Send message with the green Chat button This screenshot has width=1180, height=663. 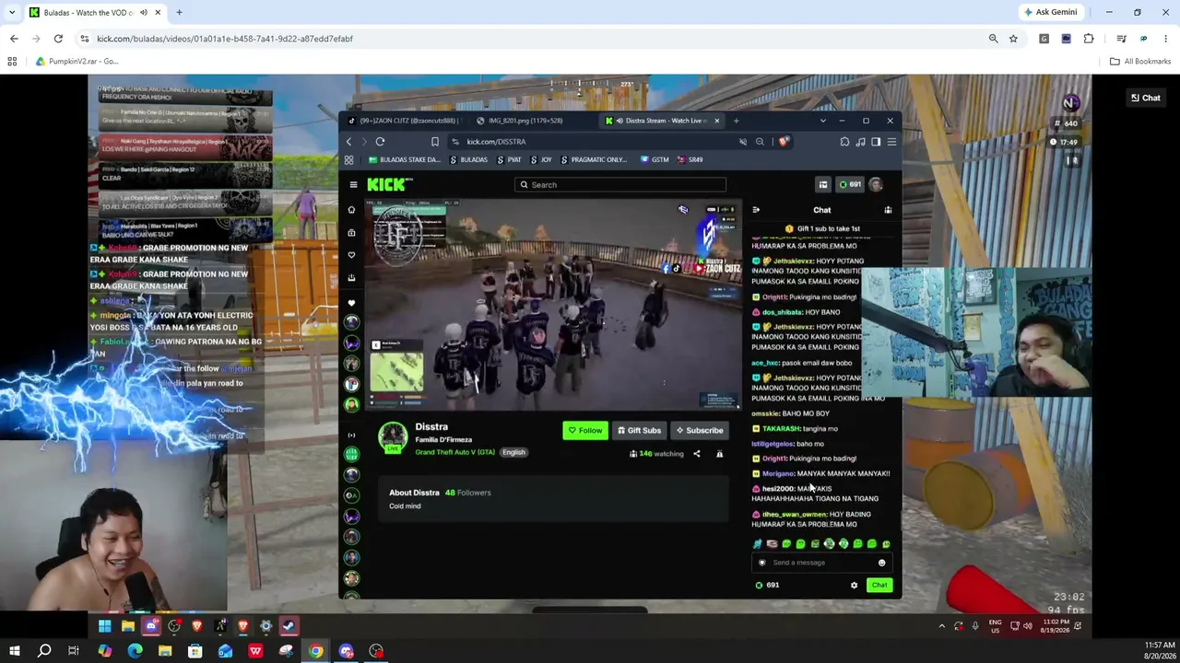click(879, 586)
